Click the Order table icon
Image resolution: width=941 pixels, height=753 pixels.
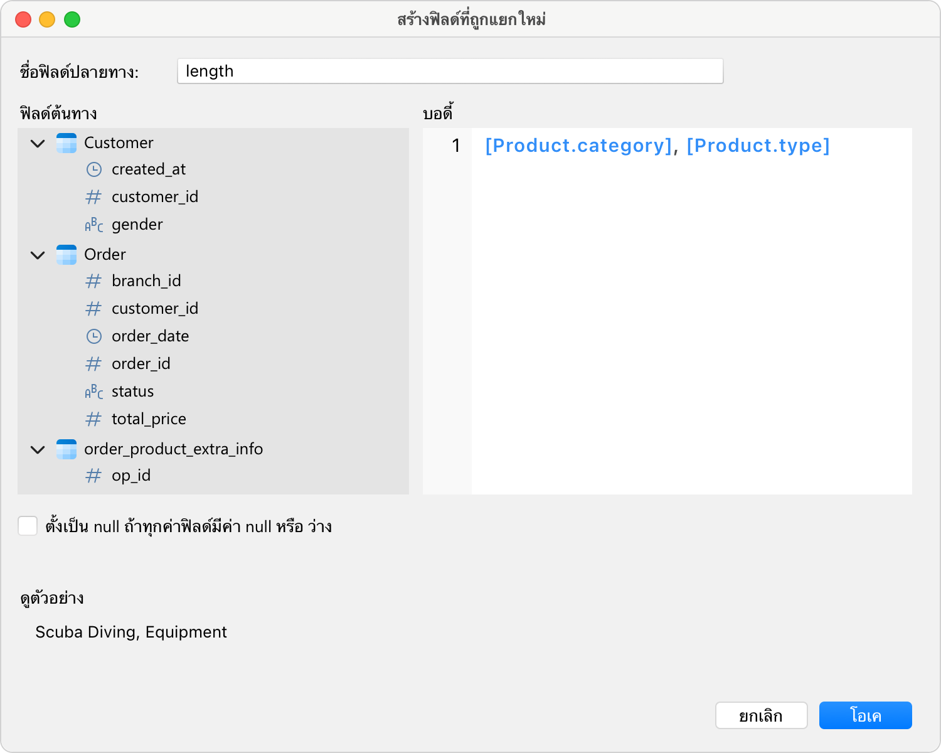click(x=66, y=255)
